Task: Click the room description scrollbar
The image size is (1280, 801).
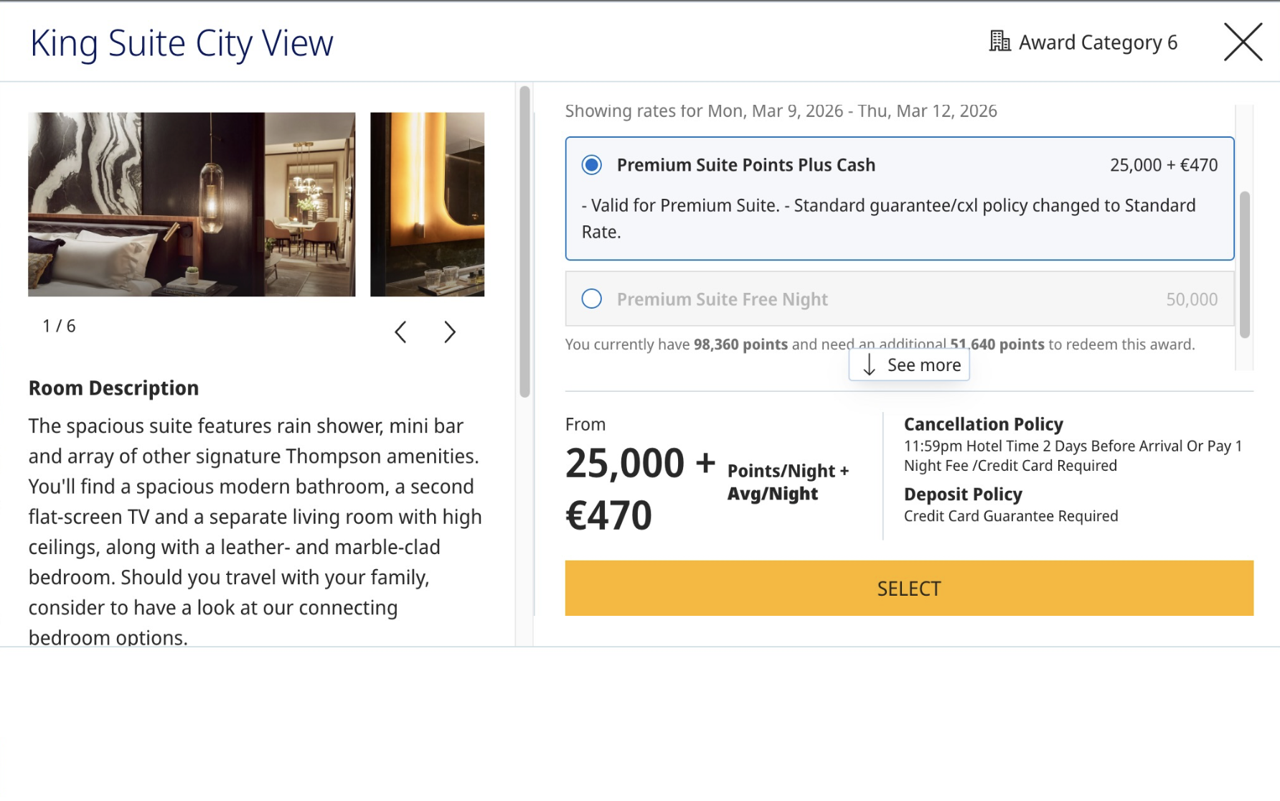Action: (525, 241)
